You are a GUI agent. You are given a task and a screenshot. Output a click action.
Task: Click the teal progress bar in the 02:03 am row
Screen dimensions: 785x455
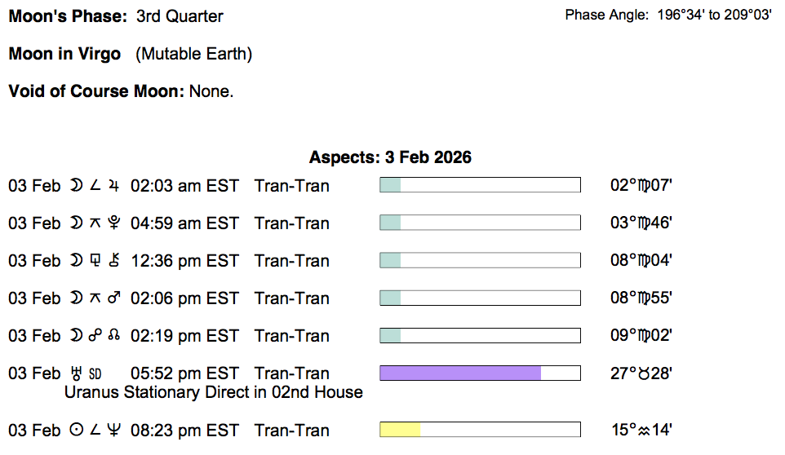390,185
